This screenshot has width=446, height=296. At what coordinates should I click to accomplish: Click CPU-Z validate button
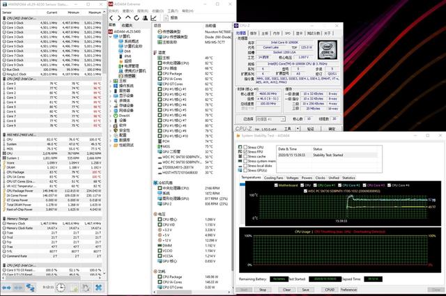(310, 129)
